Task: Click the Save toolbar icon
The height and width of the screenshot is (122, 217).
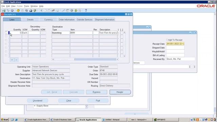Action: pyautogui.click(x=18, y=11)
